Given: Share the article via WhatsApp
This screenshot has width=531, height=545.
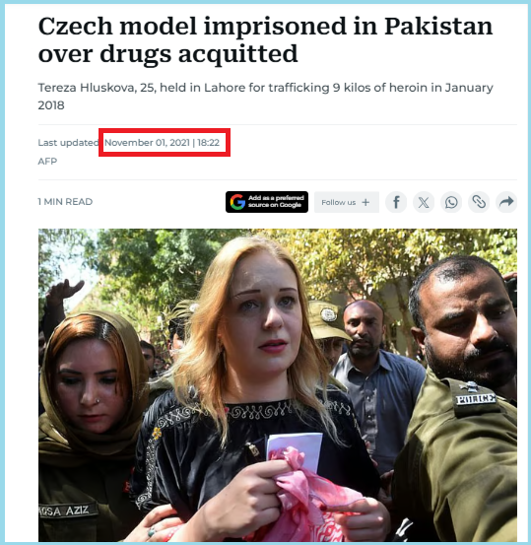Looking at the screenshot, I should coord(451,202).
